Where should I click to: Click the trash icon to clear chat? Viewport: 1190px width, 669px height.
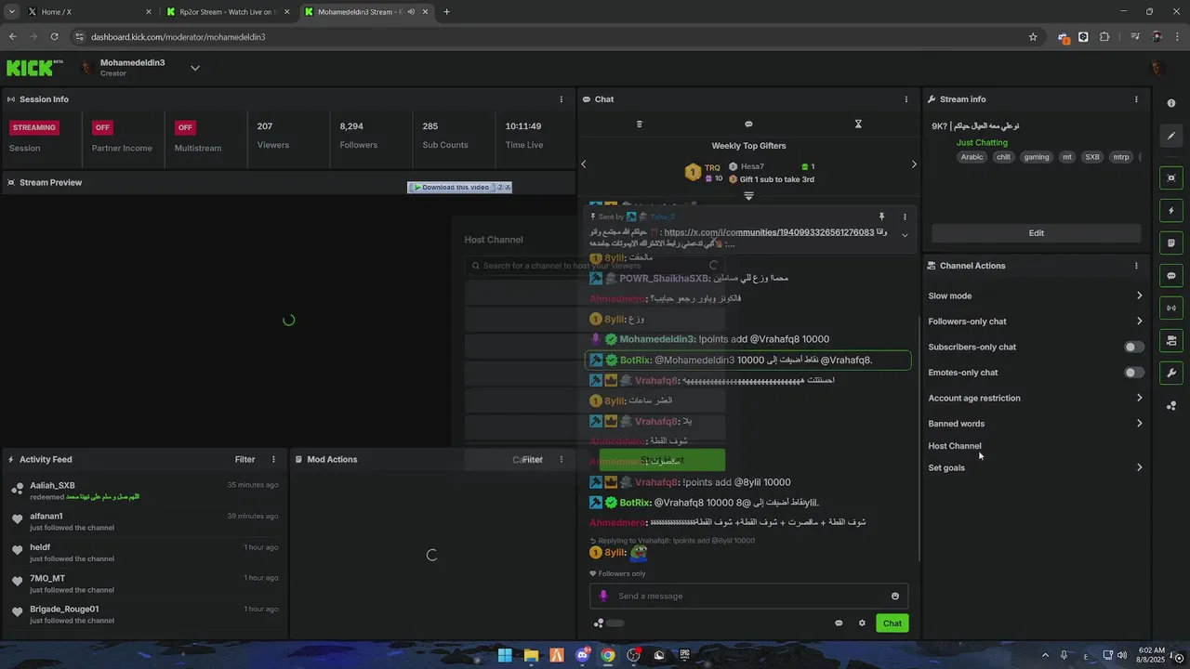point(639,125)
